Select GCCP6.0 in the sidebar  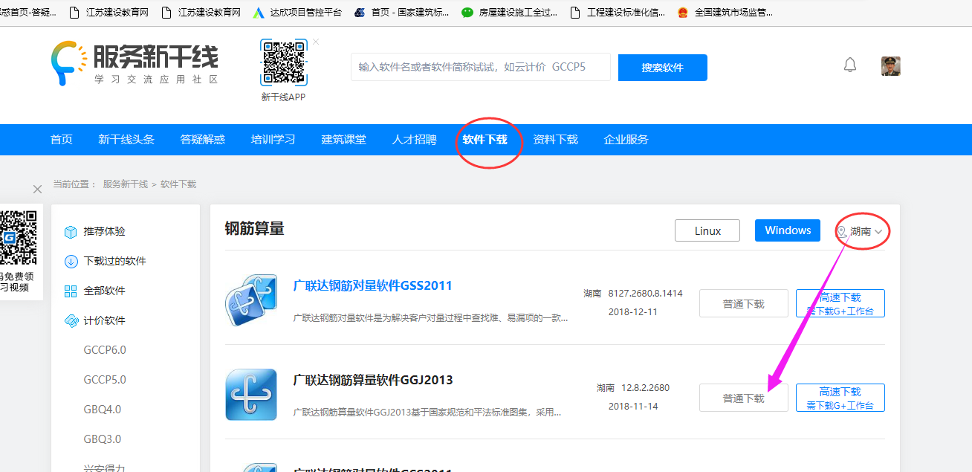(x=105, y=350)
